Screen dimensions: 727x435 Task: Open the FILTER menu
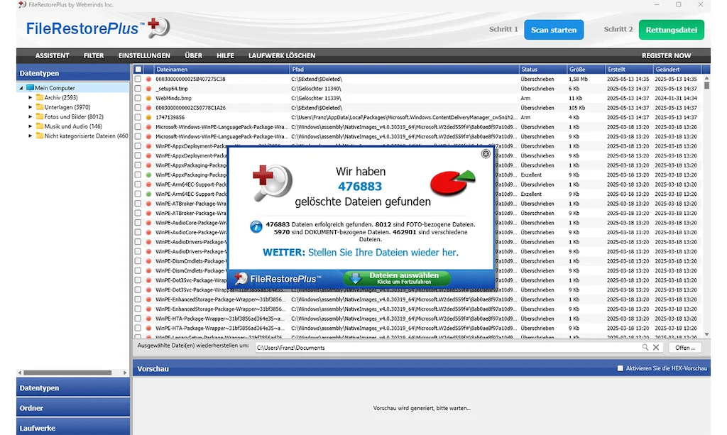tap(94, 55)
